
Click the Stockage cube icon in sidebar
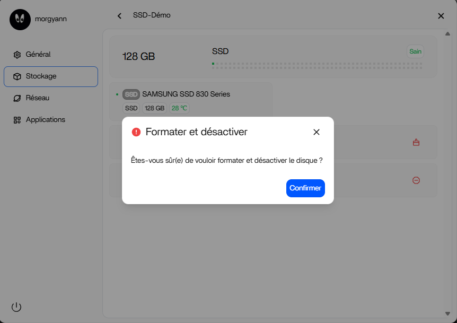point(17,76)
